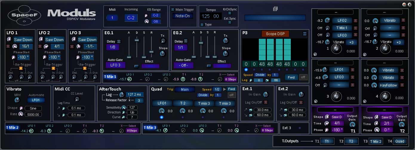Viewport: 415px width, 150px height.
Task: Click small round icon in modulator slot 2
Action: click(364, 54)
